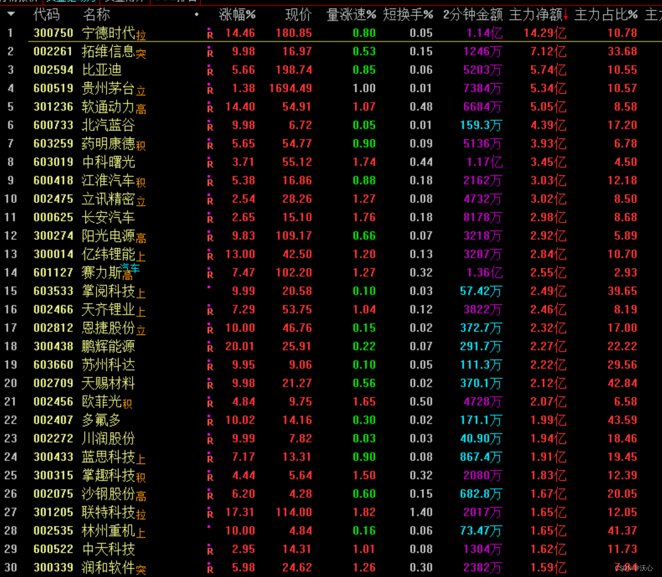Viewport: 662px width, 577px height.
Task: Select stock name 沙钢股份
Action: coord(108,493)
